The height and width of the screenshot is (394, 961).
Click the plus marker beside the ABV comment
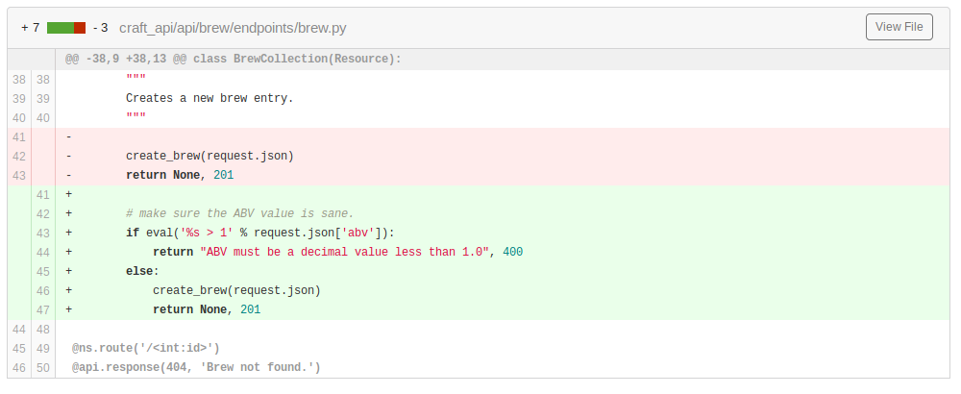click(x=68, y=213)
